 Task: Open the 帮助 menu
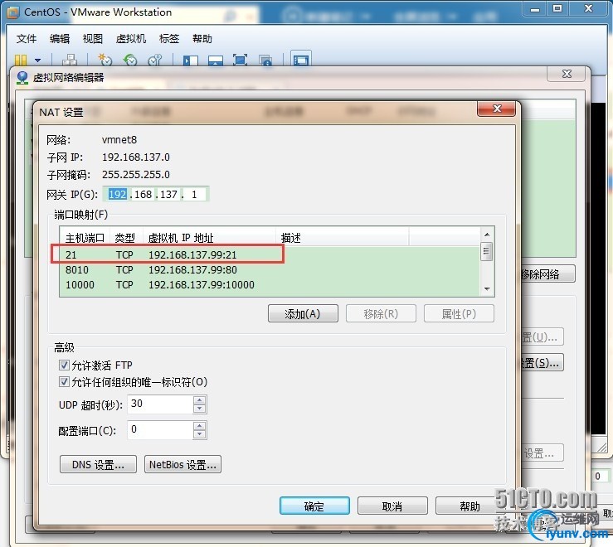coord(202,39)
